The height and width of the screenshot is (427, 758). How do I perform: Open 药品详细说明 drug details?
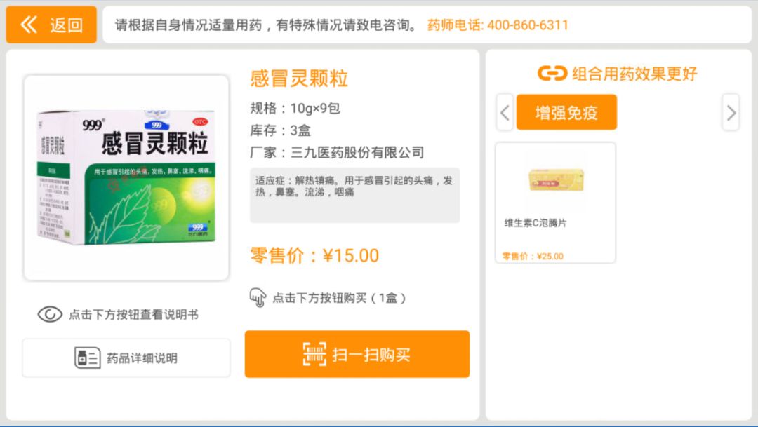pos(126,358)
